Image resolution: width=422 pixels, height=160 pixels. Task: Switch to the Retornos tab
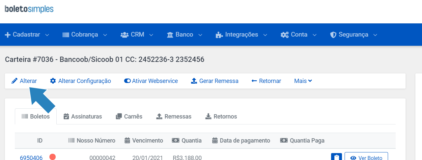click(x=221, y=116)
